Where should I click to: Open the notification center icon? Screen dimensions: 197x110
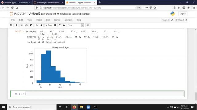pos(192,107)
